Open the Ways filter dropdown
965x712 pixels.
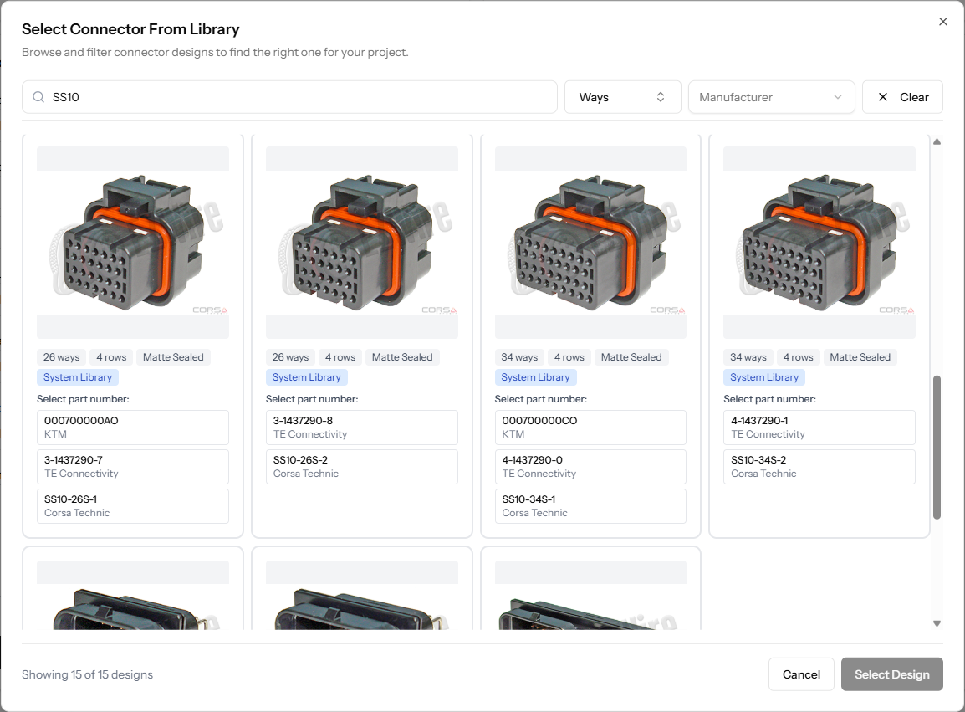622,96
